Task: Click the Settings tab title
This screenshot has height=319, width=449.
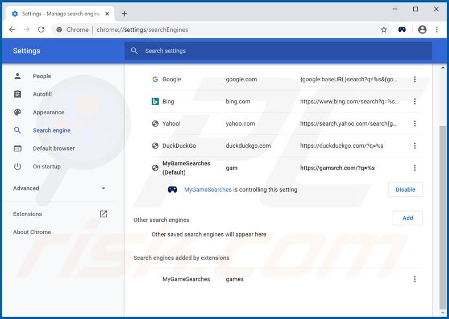Action: point(61,14)
